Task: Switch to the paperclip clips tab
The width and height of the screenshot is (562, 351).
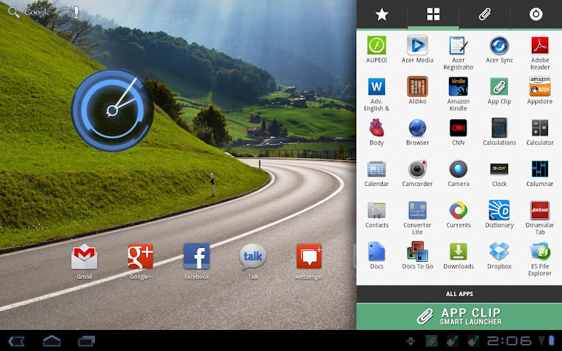Action: click(485, 14)
